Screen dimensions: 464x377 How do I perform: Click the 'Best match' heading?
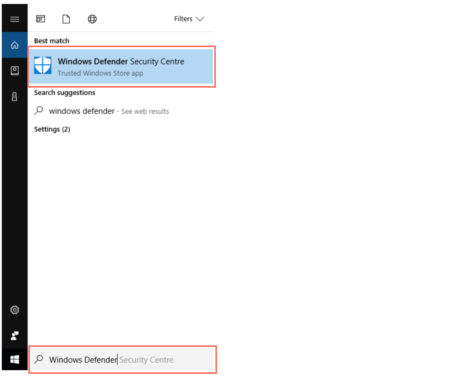pyautogui.click(x=52, y=41)
